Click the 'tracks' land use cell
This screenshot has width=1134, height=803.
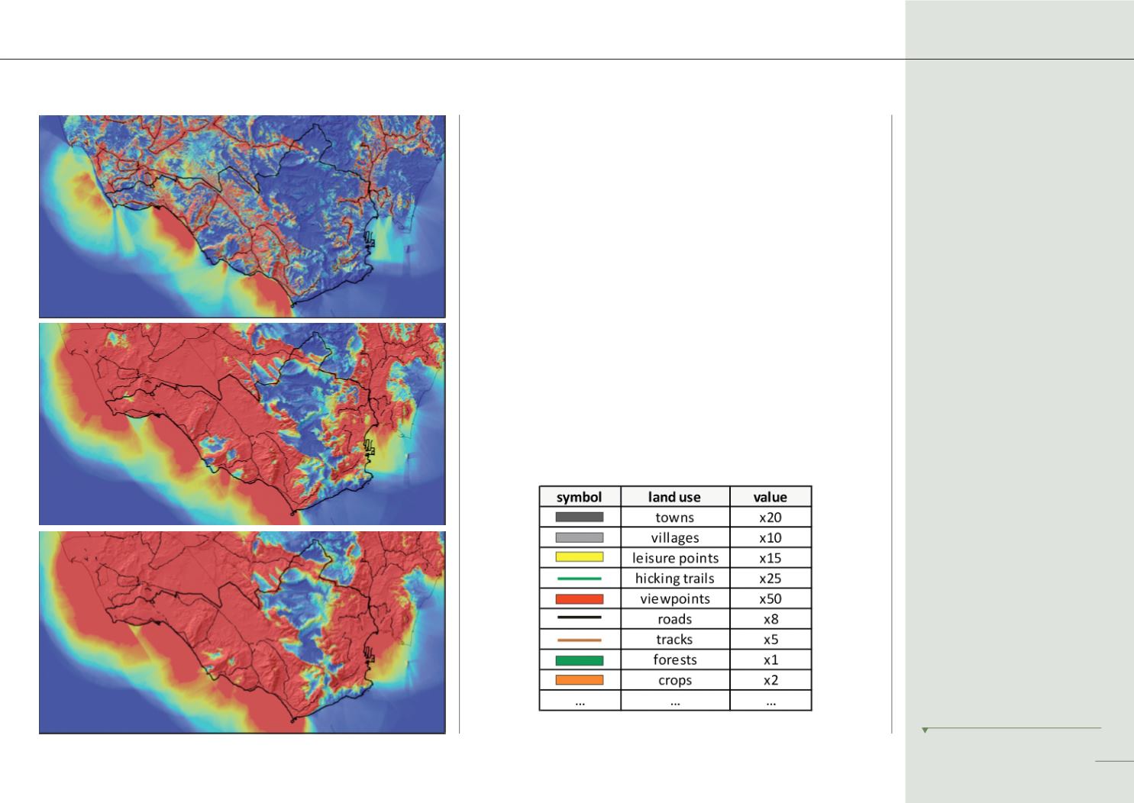[x=675, y=640]
